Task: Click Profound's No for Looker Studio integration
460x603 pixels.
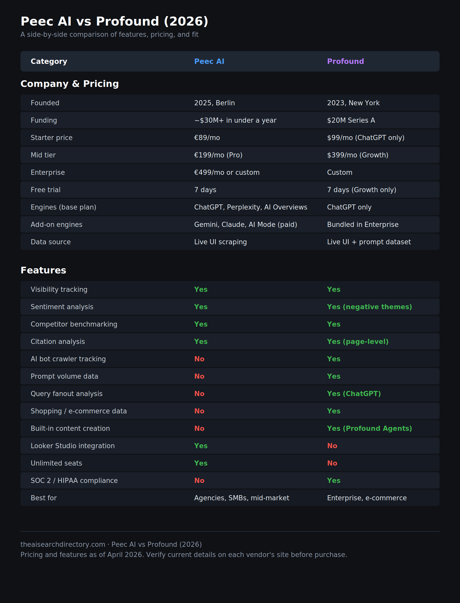Action: [x=332, y=446]
